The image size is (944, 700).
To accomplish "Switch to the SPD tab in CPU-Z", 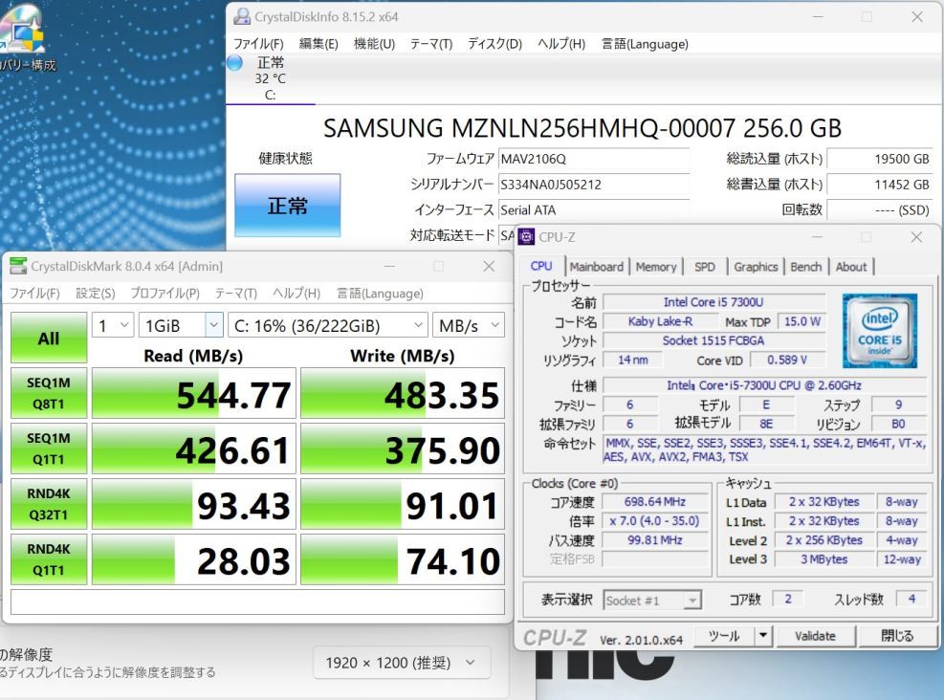I will (x=705, y=267).
